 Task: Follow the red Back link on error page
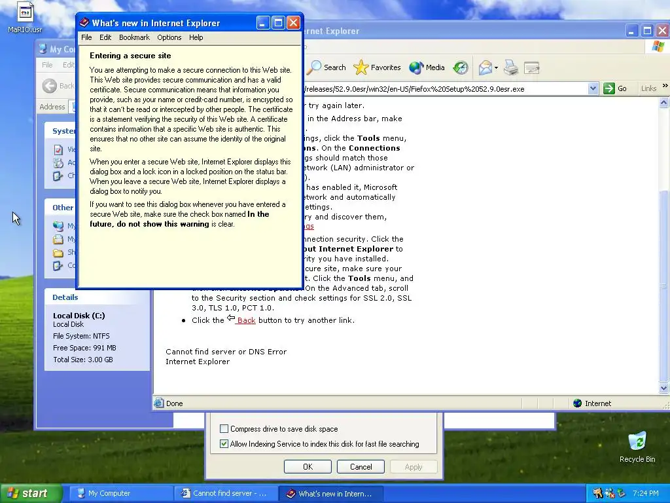246,320
